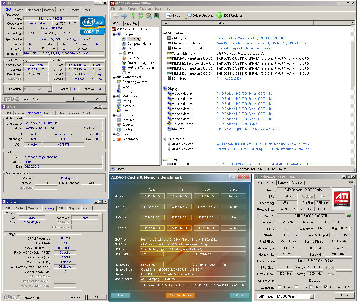Screen dimensions: 358x302
Task: Toggle PhysX checkbox in GPU-Z
Action: pos(311,287)
